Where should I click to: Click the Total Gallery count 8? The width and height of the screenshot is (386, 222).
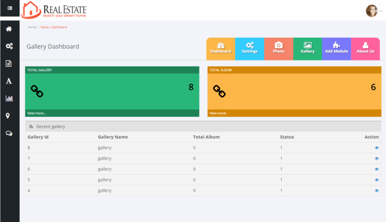point(191,87)
